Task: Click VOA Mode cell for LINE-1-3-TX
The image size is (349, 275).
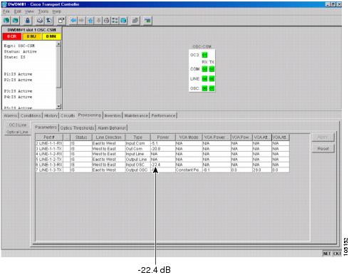Action: coord(189,170)
